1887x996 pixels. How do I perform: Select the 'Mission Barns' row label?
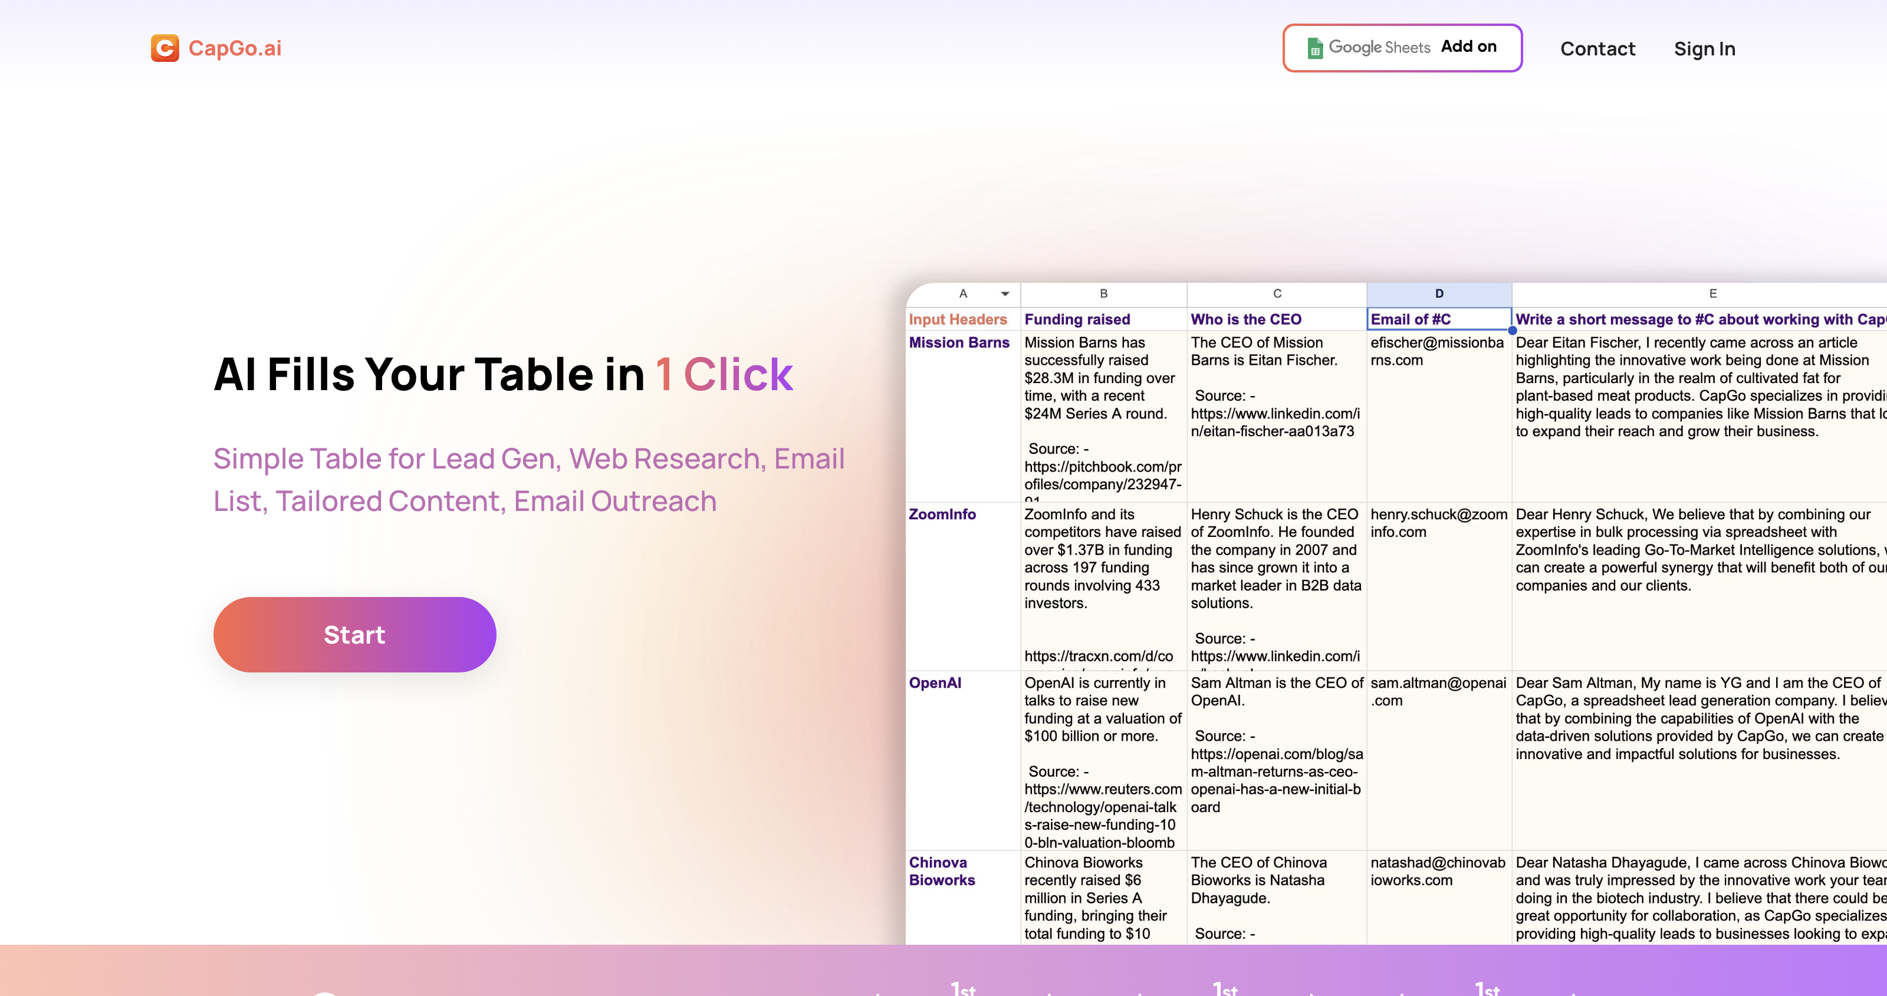click(962, 416)
